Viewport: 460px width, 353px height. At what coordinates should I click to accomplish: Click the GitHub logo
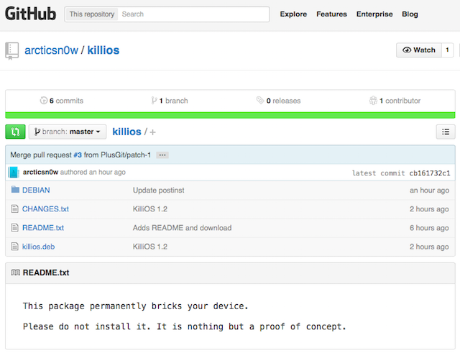(30, 14)
